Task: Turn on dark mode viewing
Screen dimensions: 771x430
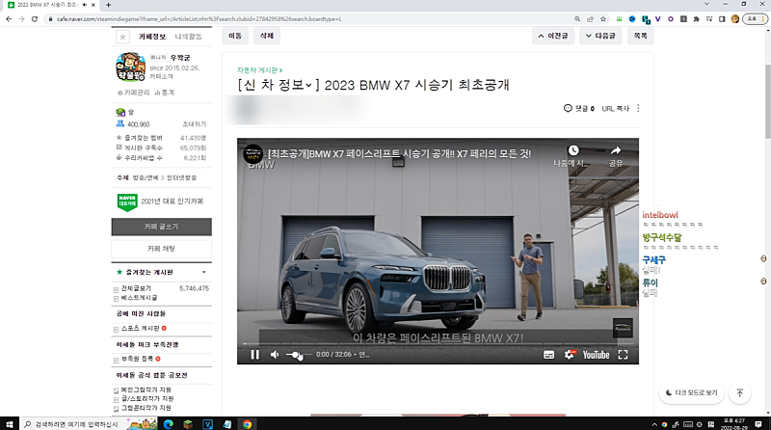Action: click(692, 392)
